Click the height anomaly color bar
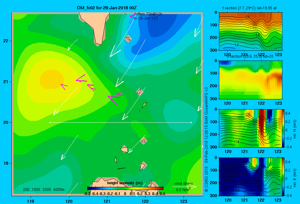The height and width of the screenshot is (204, 300). pyautogui.click(x=125, y=188)
